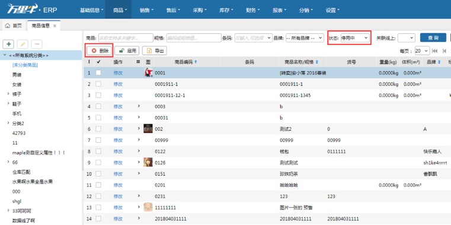Collapse the 所有系统分类 root node
This screenshot has height=225, width=451.
(5, 55)
